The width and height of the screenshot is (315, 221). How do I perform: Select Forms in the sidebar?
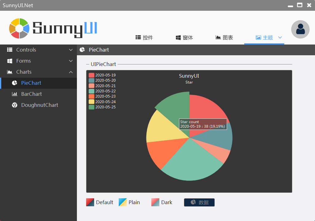38,61
